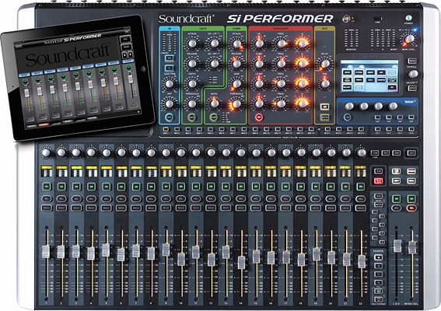The image size is (441, 311).
Task: Adjust the Compressor GAIN knob
Action: pos(236,83)
